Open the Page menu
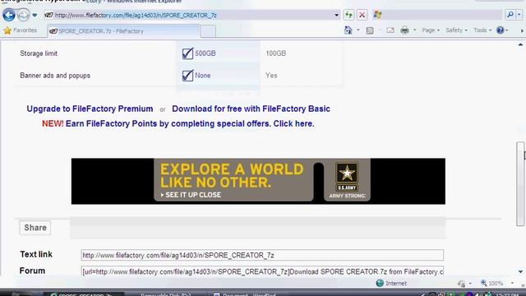Viewport: 526px width, 296px height. pos(431,30)
